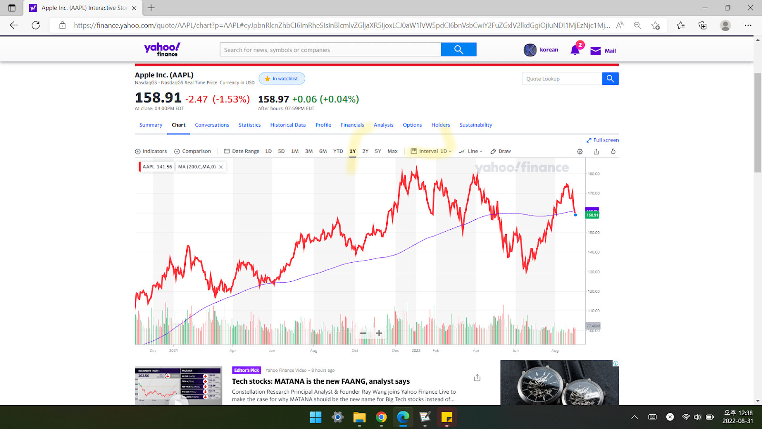Open the MATANA tech stocks article headline

pyautogui.click(x=321, y=381)
